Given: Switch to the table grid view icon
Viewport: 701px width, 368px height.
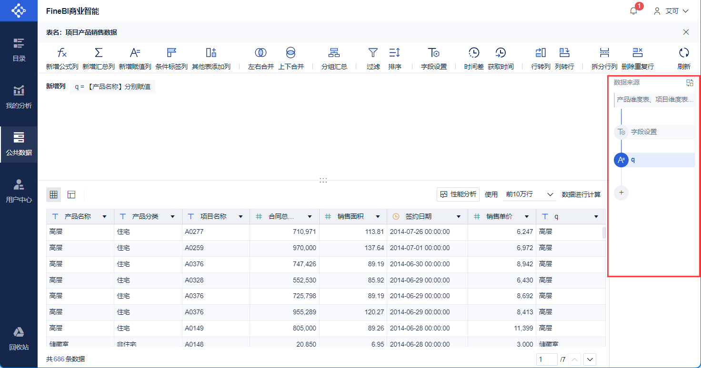Looking at the screenshot, I should click(54, 194).
